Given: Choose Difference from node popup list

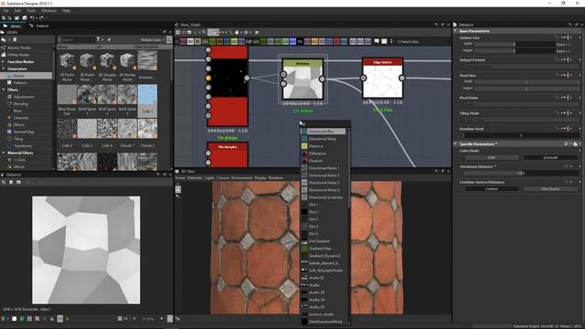Looking at the screenshot, I should coord(323,154).
